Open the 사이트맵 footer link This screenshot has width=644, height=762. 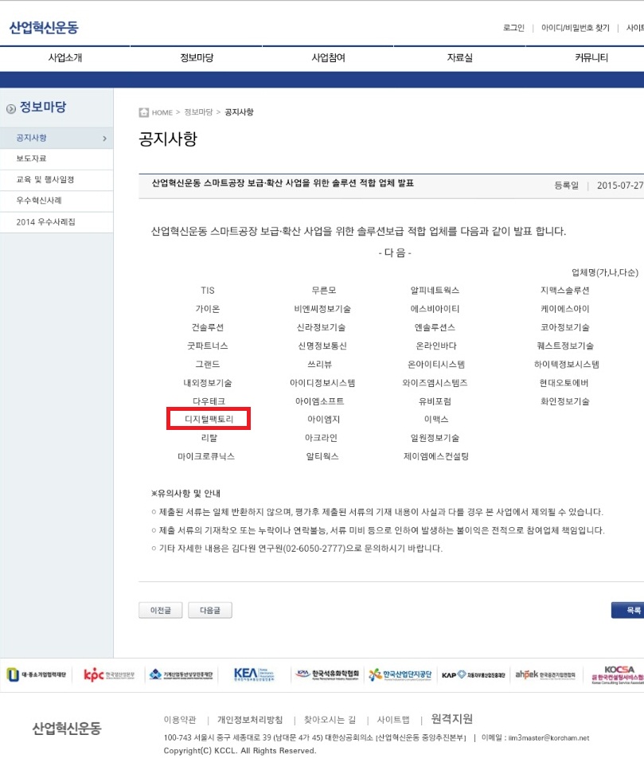click(393, 720)
